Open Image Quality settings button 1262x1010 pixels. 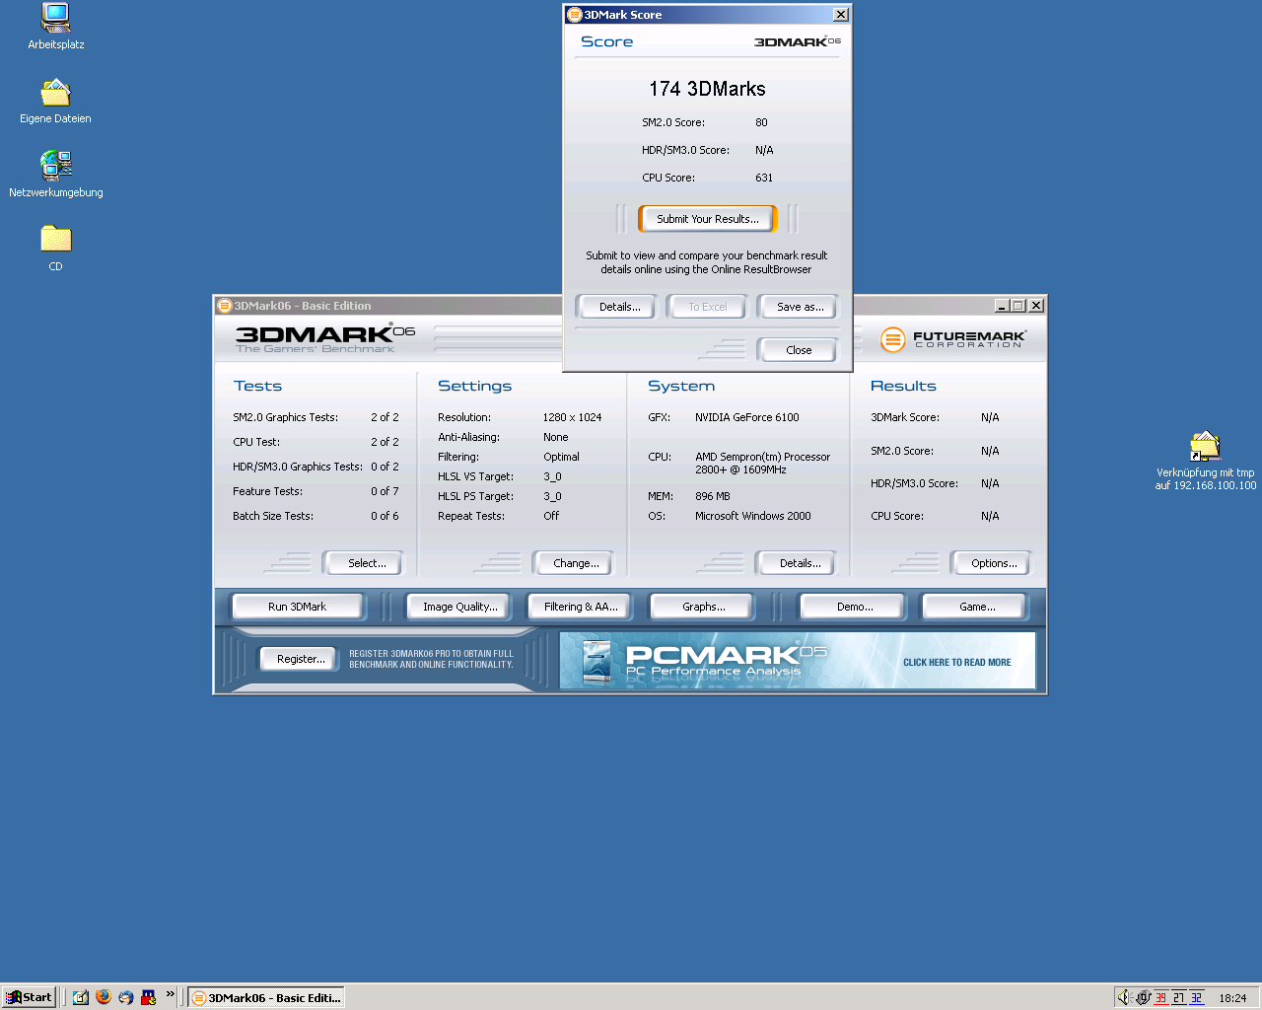(x=460, y=607)
